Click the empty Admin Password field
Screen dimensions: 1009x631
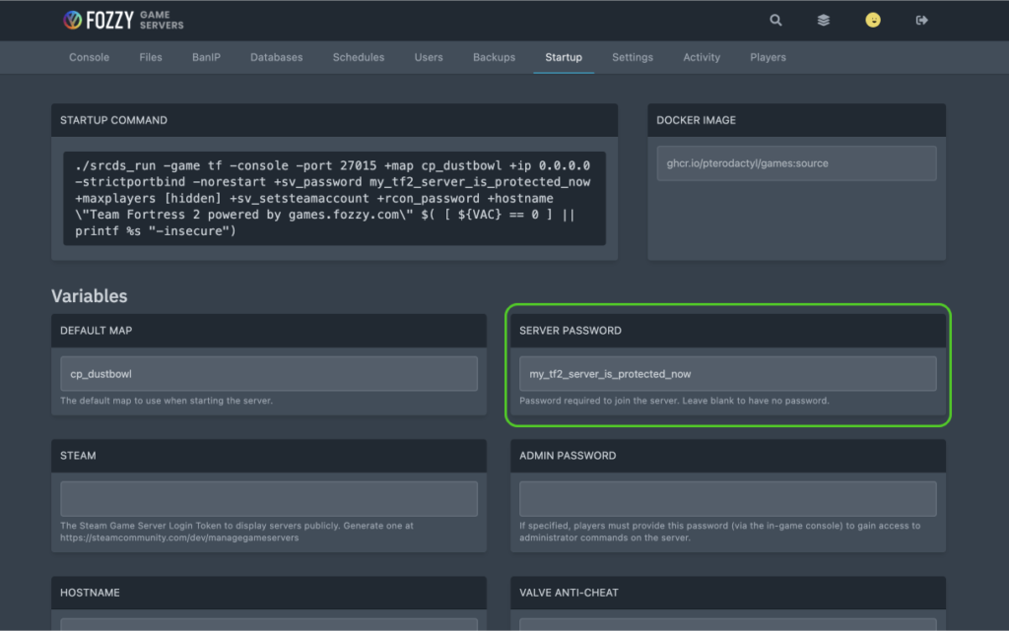click(727, 498)
